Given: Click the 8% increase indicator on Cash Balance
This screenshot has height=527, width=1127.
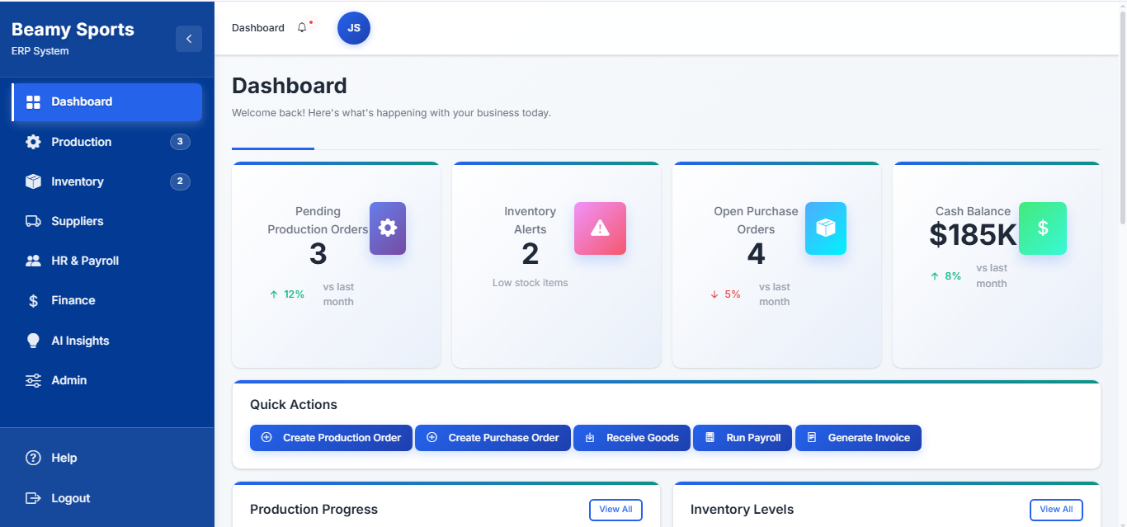Looking at the screenshot, I should 945,276.
